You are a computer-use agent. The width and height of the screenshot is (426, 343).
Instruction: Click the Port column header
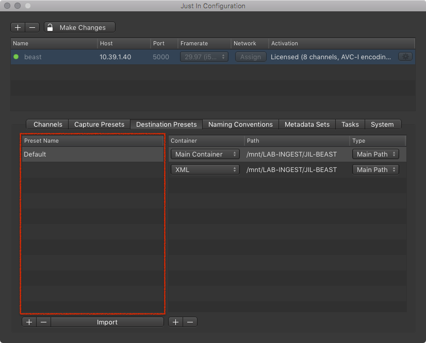164,43
